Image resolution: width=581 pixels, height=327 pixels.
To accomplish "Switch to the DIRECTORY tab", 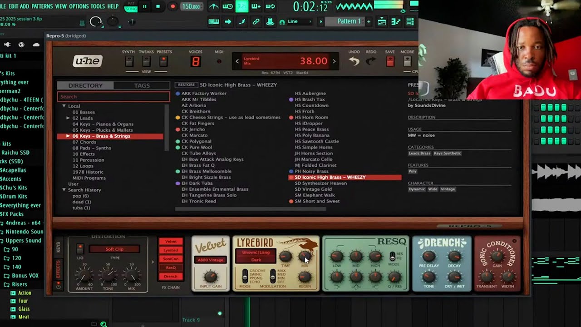I will coord(85,85).
